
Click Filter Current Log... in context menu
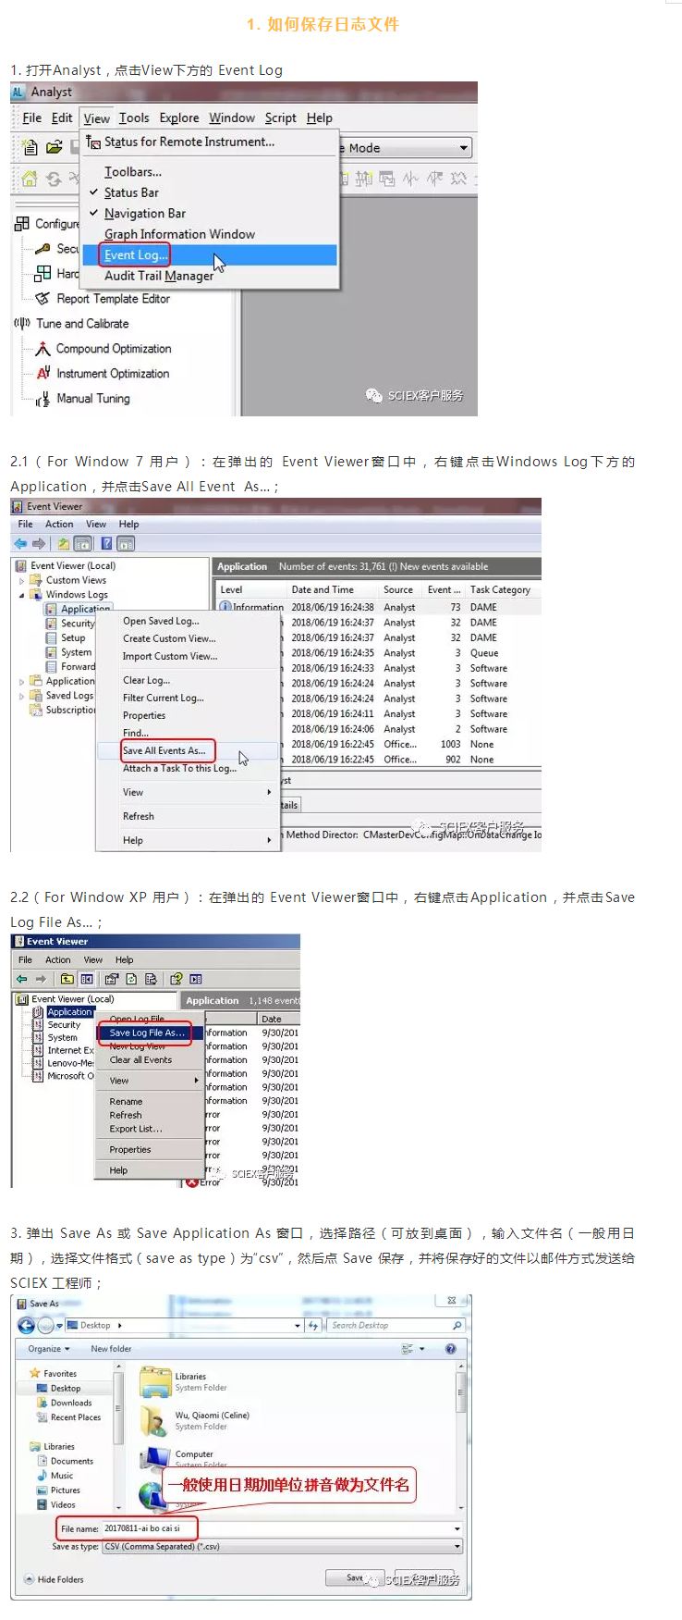click(164, 698)
